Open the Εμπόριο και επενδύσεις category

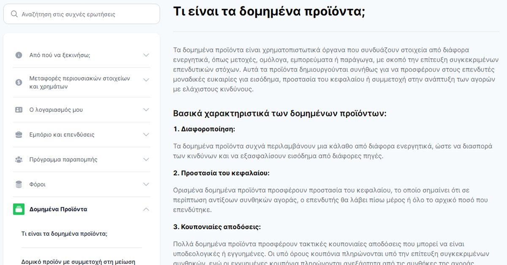click(62, 135)
